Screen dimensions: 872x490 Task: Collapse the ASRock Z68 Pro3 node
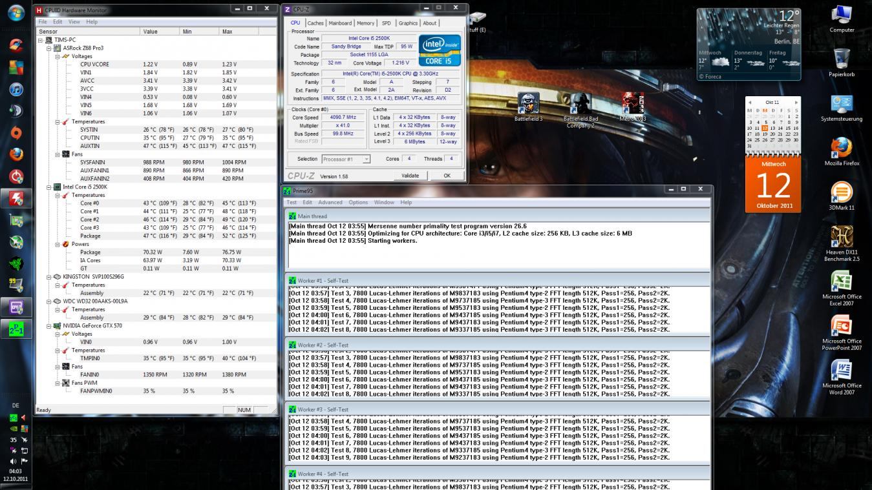coord(48,48)
